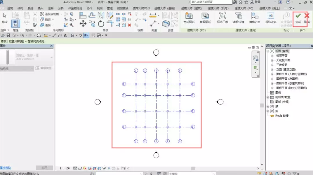This screenshot has height=175, width=313.
Task: Click the 应用 Apply button
Action: 44,168
